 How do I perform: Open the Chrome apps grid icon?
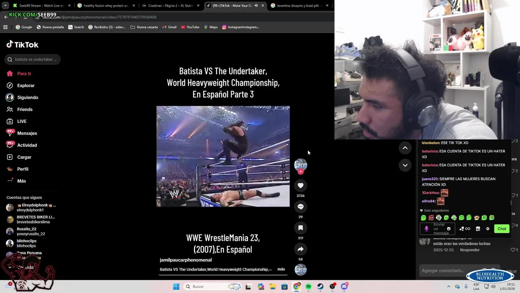pos(5,27)
